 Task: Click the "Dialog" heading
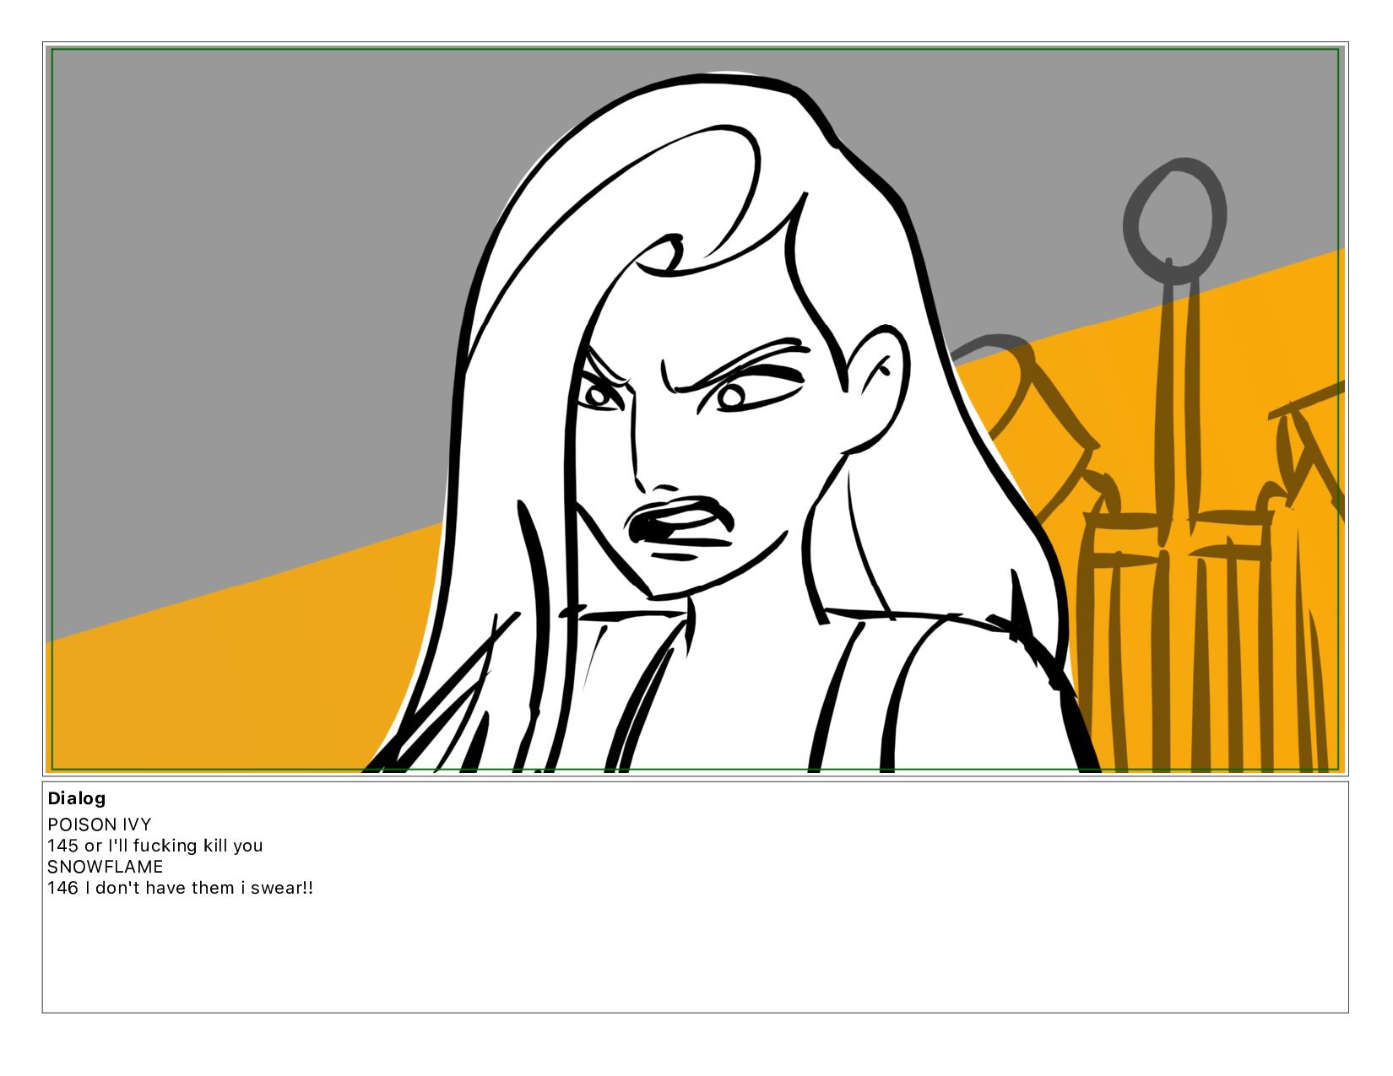(77, 798)
